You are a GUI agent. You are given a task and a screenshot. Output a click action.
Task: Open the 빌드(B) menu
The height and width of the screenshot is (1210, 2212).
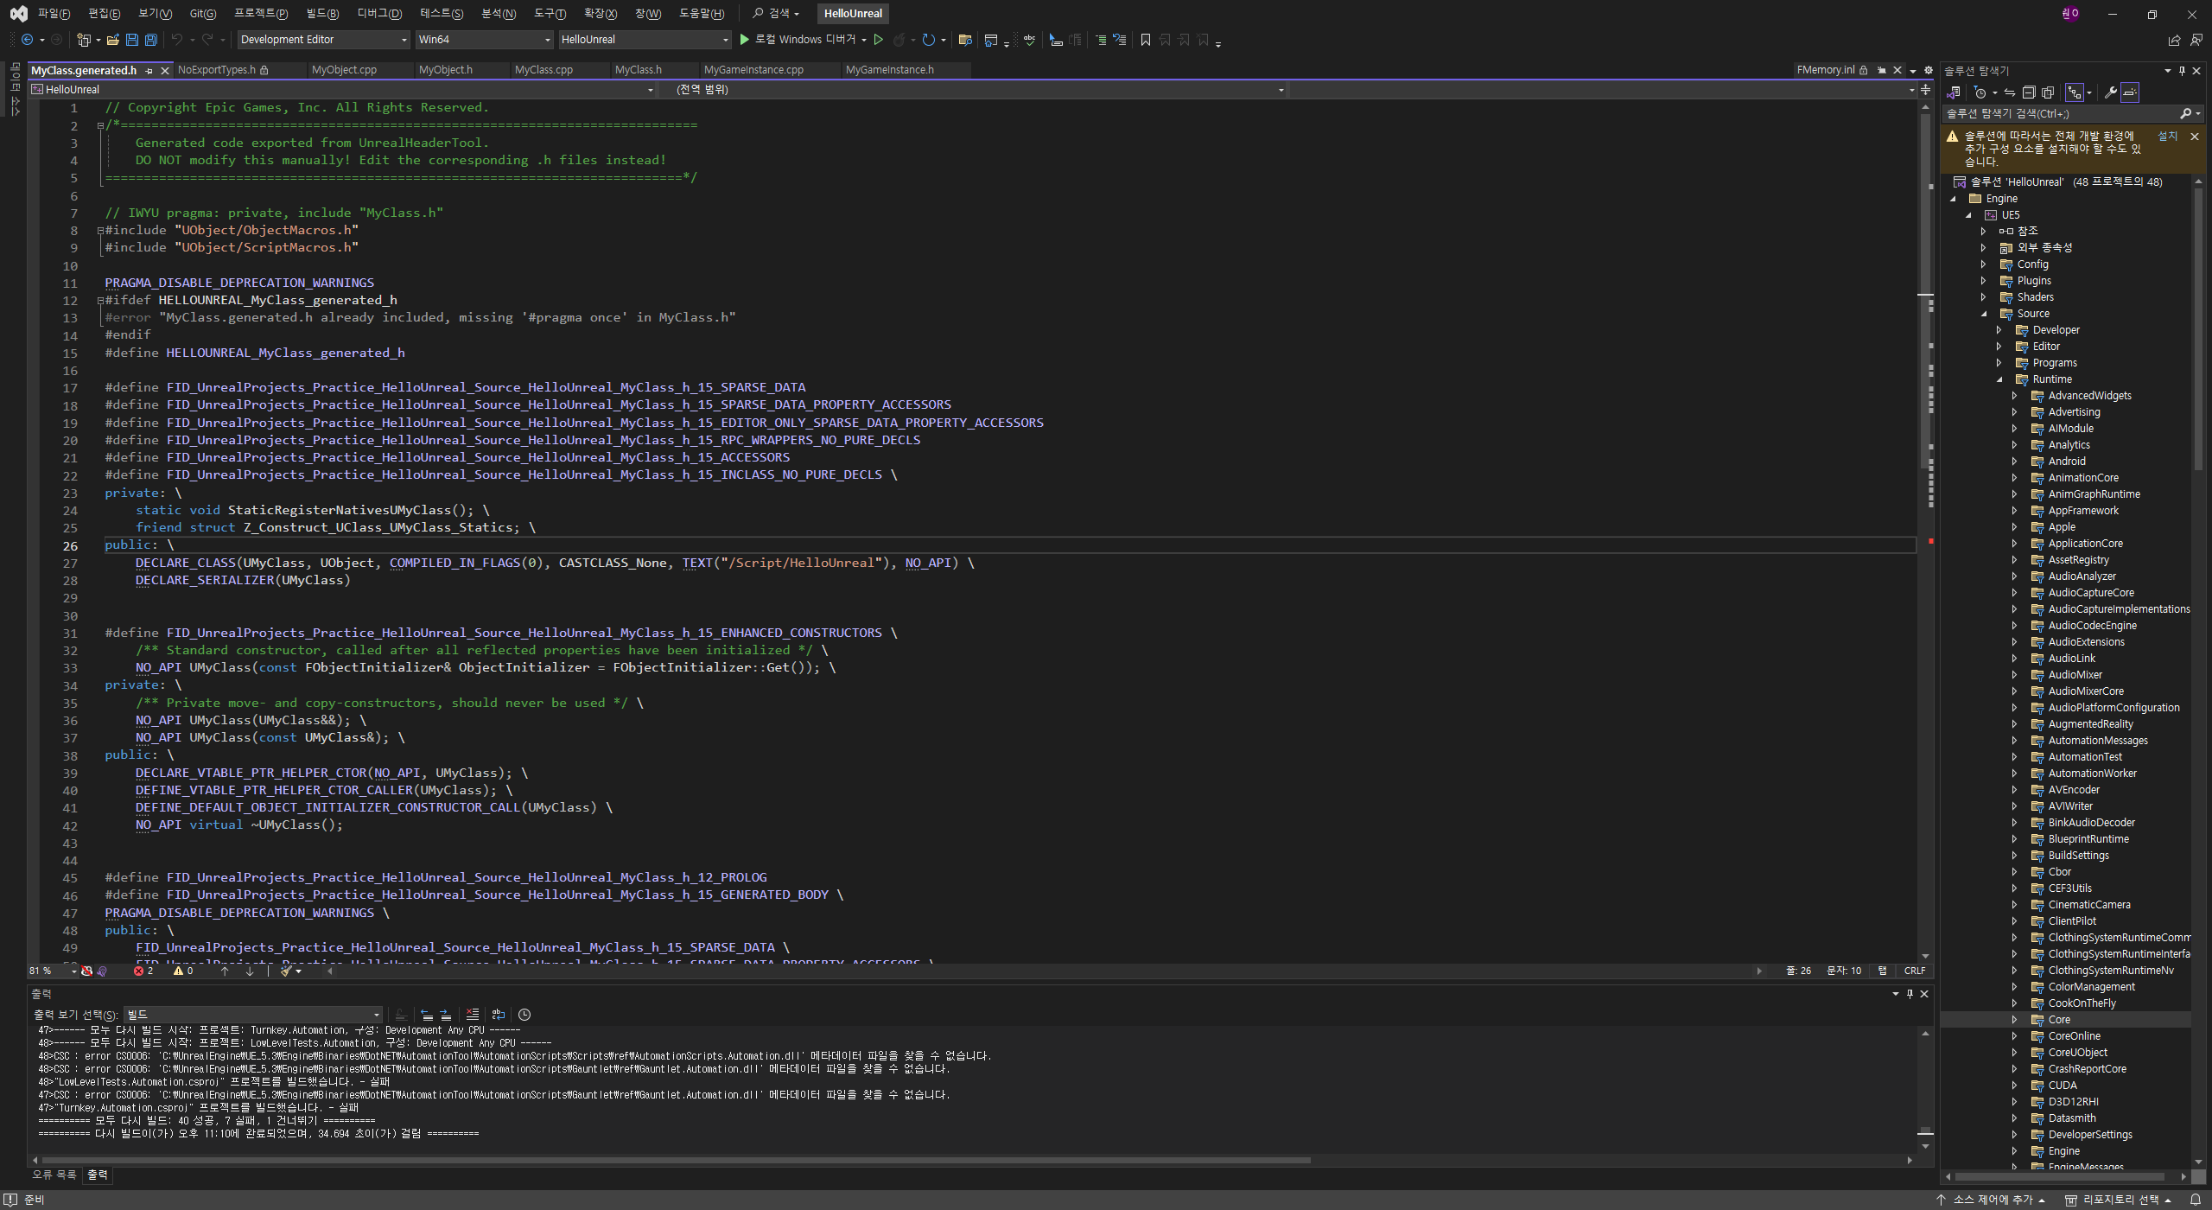click(x=322, y=13)
